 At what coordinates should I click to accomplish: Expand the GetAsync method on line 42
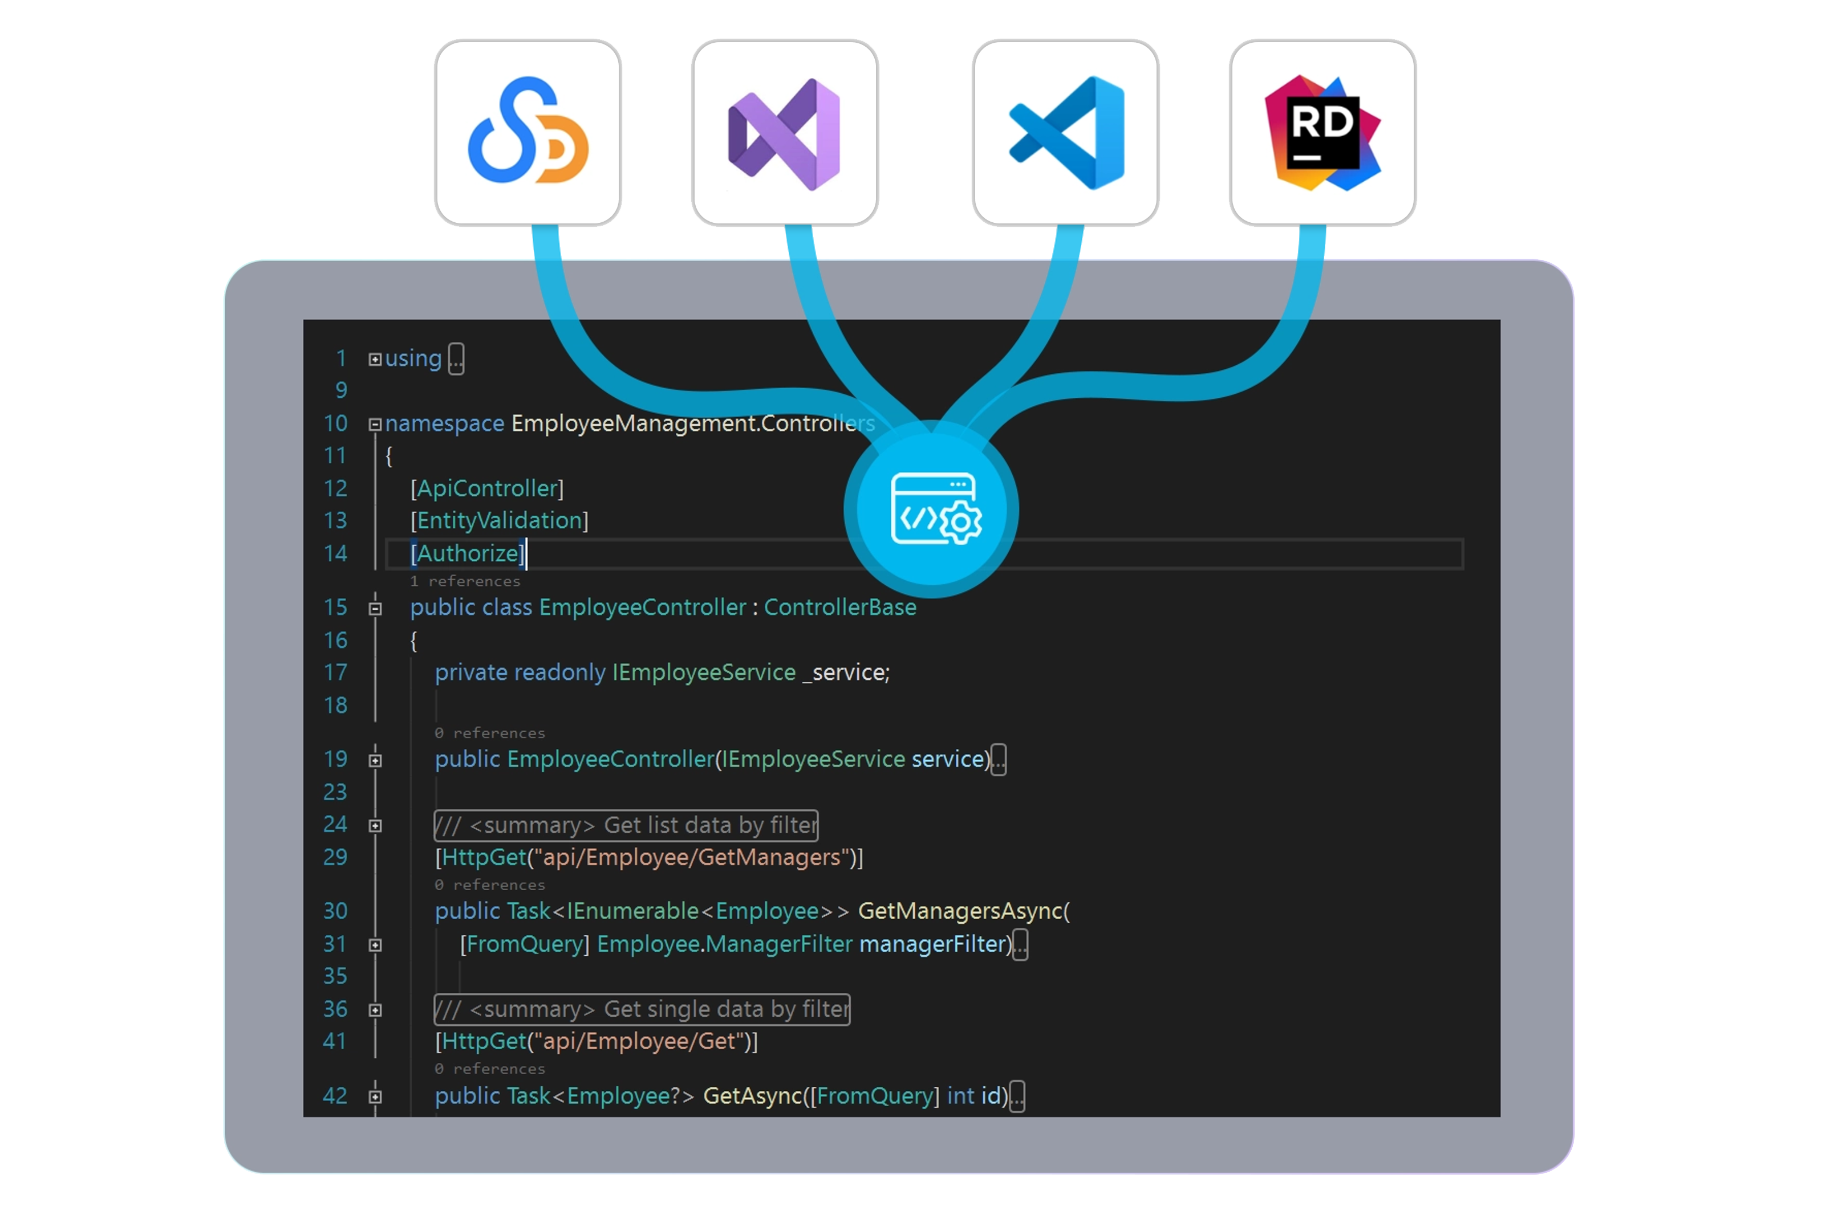(x=375, y=1097)
